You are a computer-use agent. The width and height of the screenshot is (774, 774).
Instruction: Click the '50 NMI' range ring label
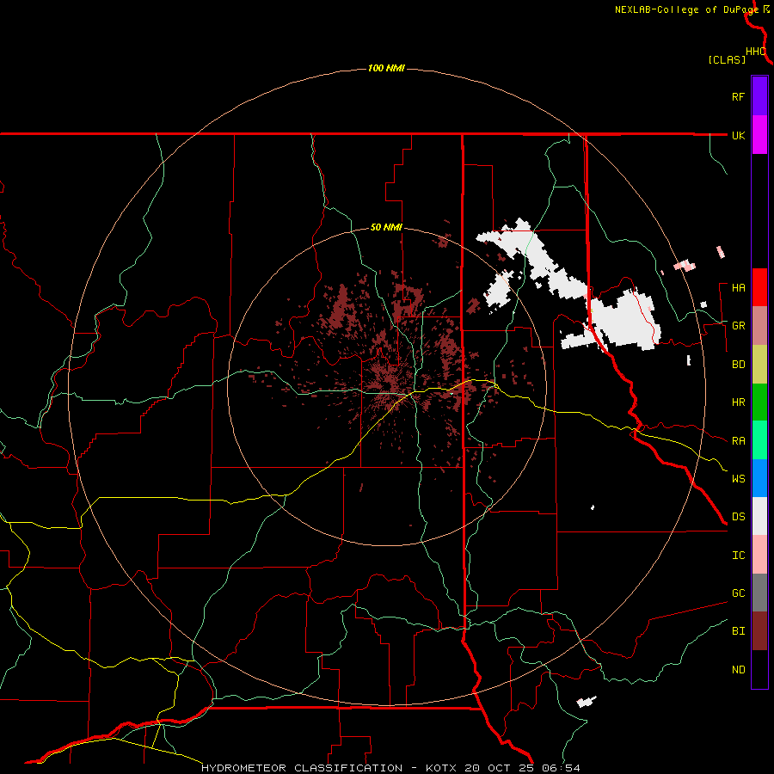point(386,228)
